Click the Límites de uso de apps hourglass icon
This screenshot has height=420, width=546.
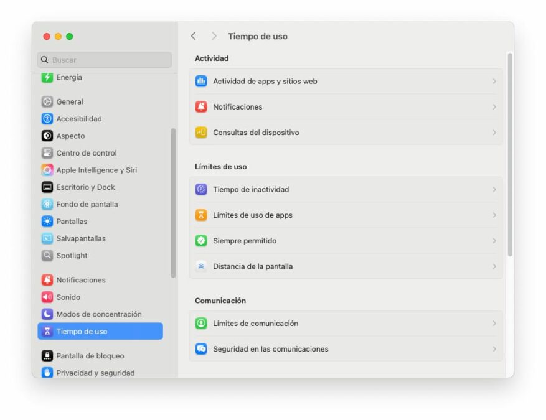[x=201, y=215]
